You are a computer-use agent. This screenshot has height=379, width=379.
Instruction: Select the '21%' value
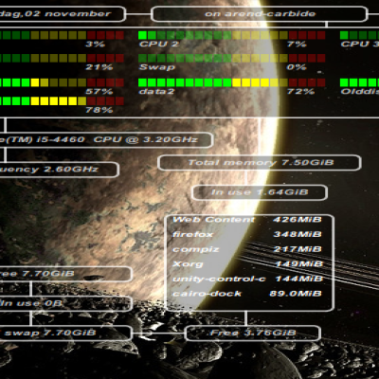point(99,67)
